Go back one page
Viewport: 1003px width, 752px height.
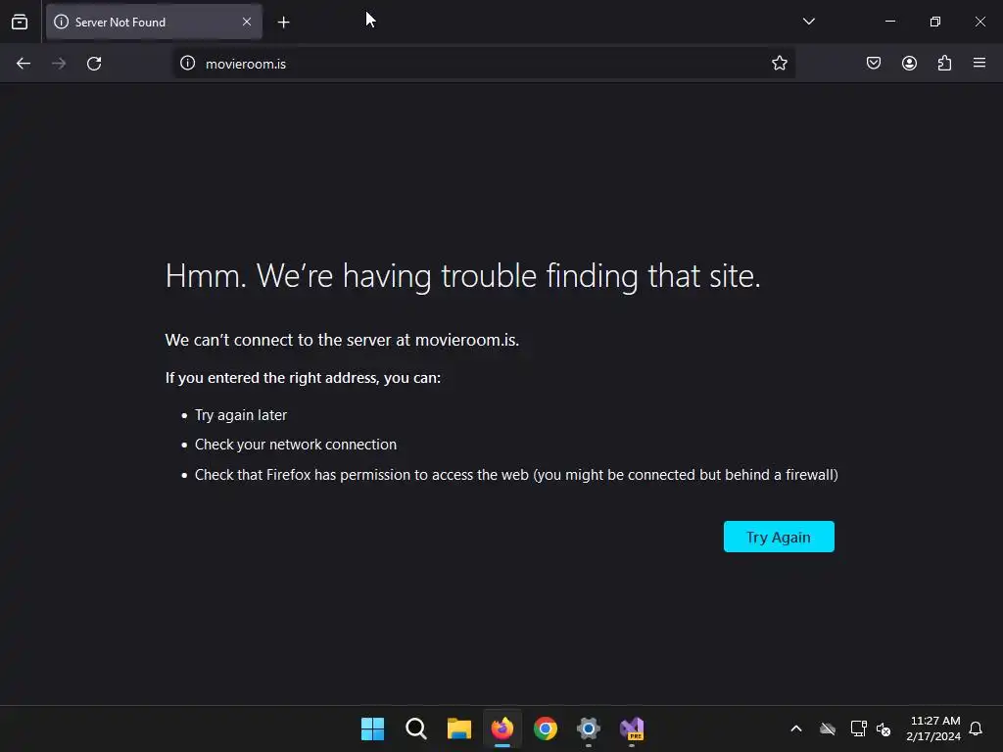(x=24, y=64)
